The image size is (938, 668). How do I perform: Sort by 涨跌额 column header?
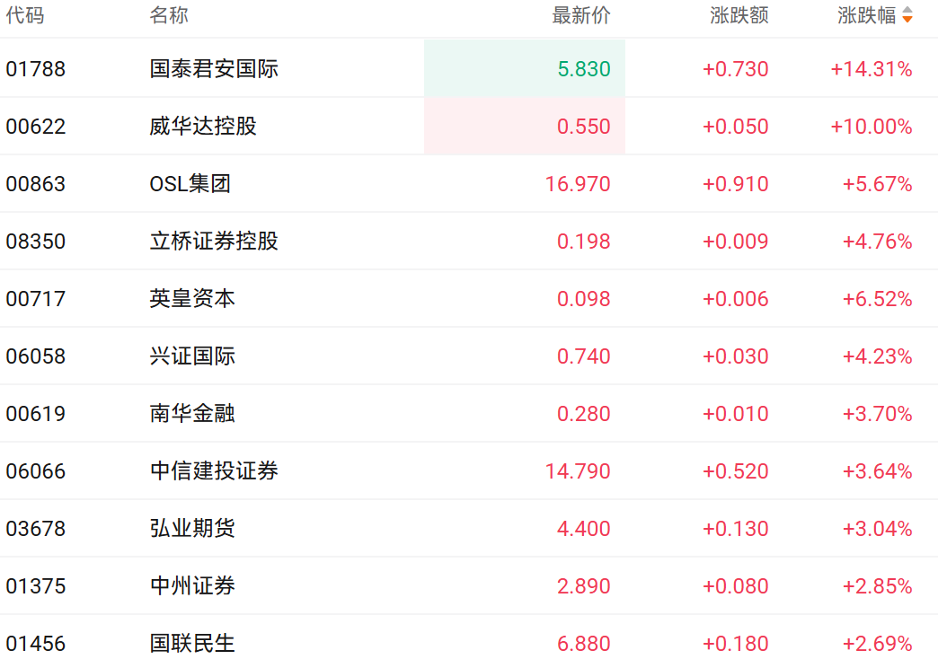[739, 15]
